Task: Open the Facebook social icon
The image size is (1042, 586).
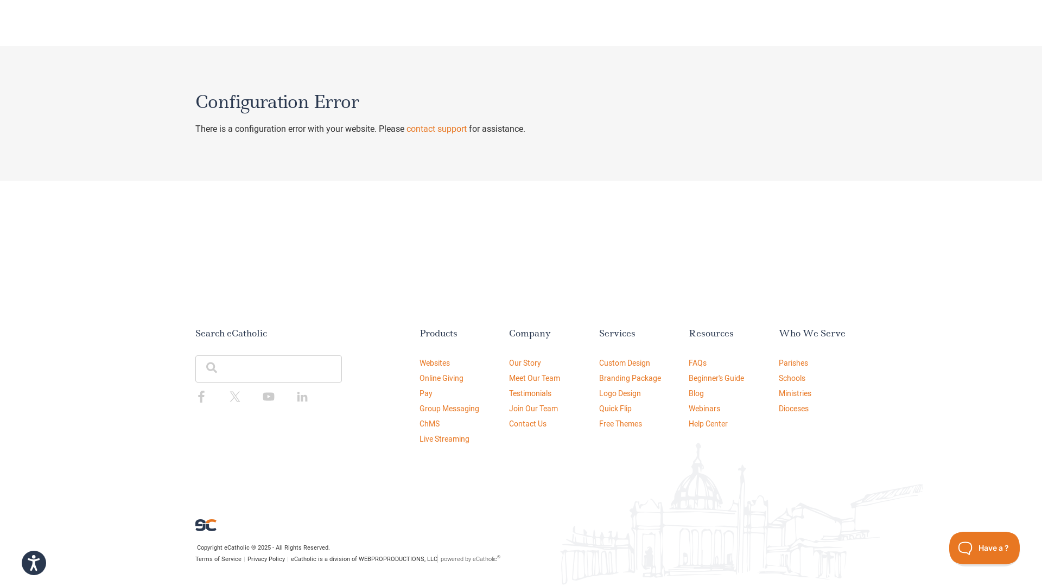Action: click(201, 397)
